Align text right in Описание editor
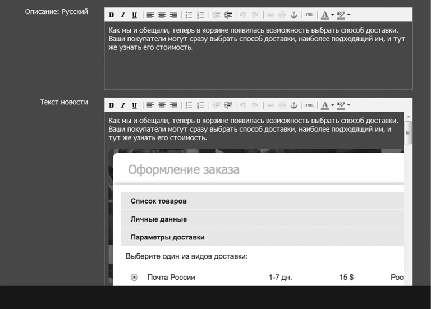The image size is (431, 309). point(173,15)
